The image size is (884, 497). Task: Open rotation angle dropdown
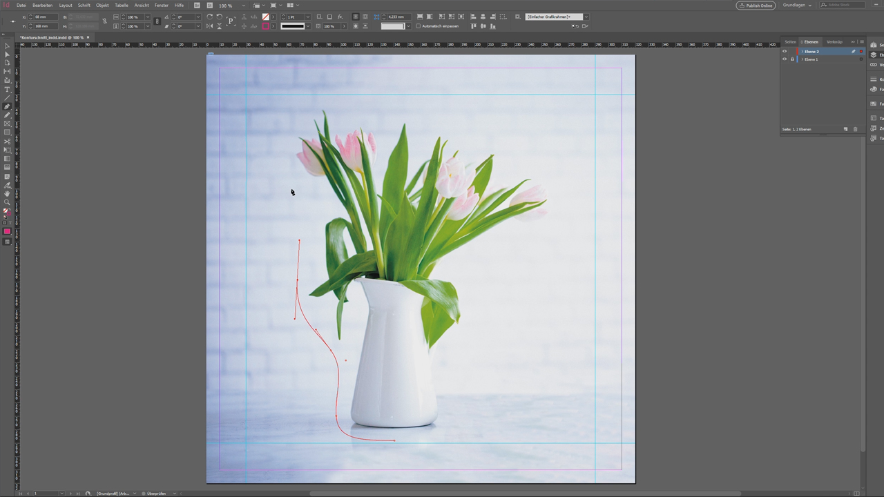click(198, 17)
